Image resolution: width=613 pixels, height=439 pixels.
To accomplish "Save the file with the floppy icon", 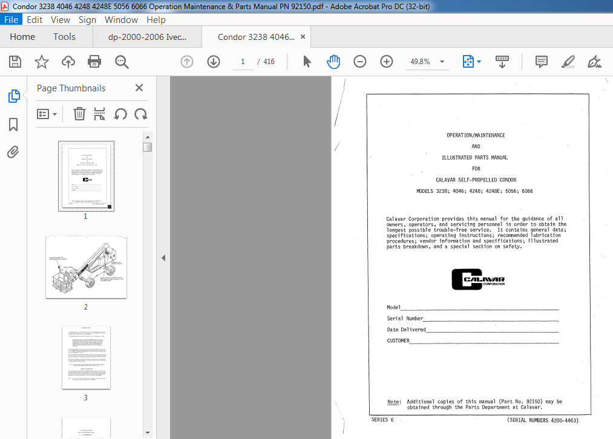I will click(15, 62).
